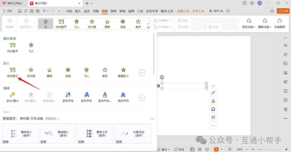Click 动态数字 under 最近使用
The image size is (291, 152).
click(12, 47)
